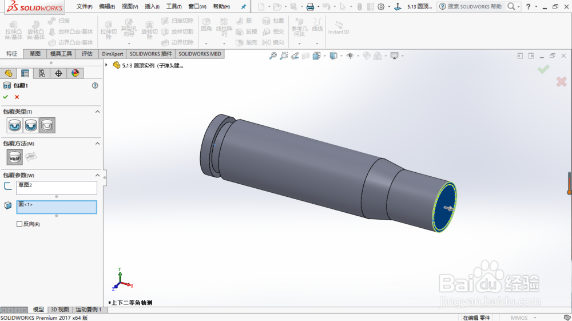
Task: Click the Section View icon
Action: [305, 56]
